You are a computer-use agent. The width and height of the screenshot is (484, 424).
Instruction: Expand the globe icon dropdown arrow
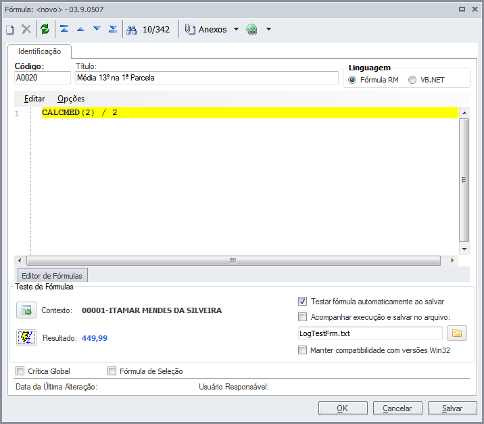[x=268, y=29]
